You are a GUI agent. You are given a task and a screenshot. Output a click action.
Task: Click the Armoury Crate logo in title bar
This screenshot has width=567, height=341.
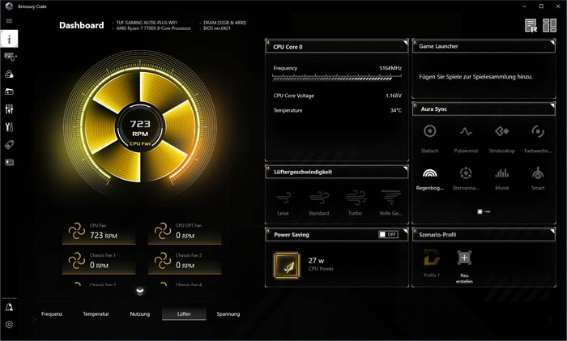click(x=9, y=6)
